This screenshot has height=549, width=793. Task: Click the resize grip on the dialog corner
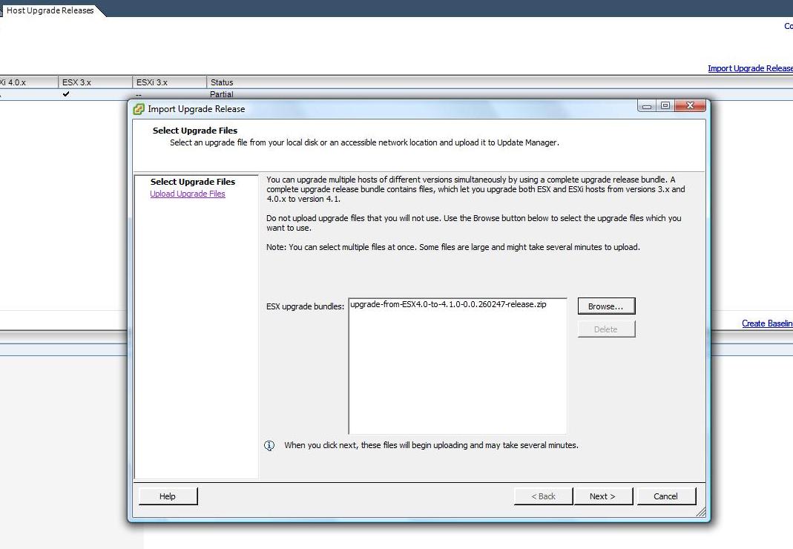701,513
